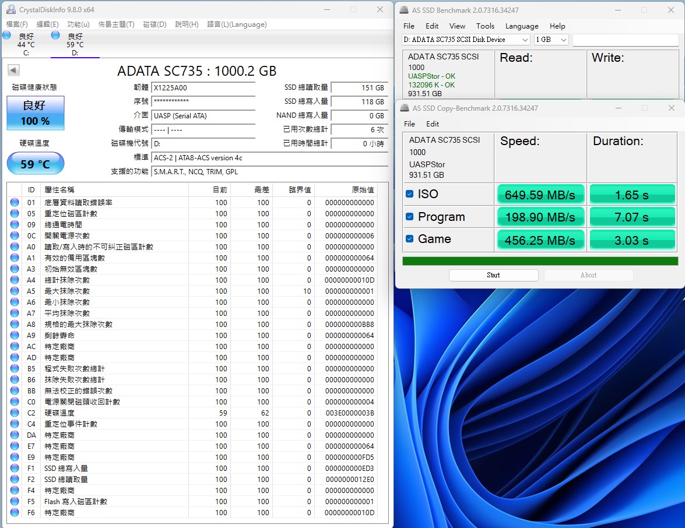Click the standard field ACS-2 | ATA8-ACS version 4c

click(x=269, y=158)
